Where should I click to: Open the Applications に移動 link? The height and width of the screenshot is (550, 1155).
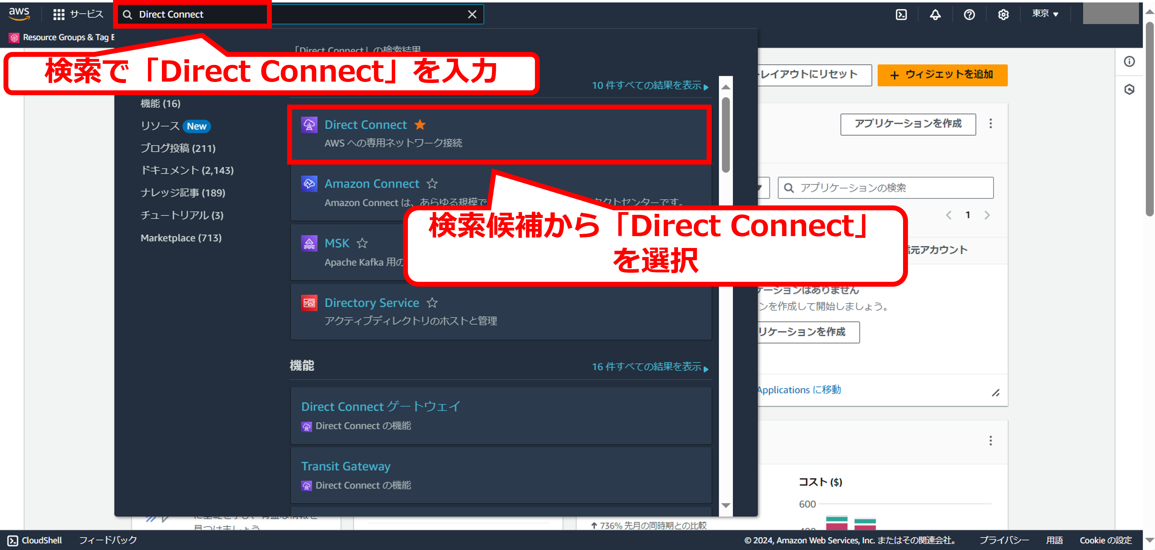[799, 390]
